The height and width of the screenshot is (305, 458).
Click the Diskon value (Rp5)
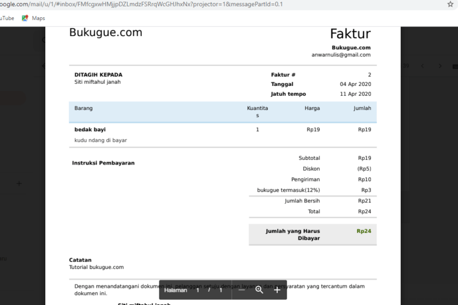364,169
